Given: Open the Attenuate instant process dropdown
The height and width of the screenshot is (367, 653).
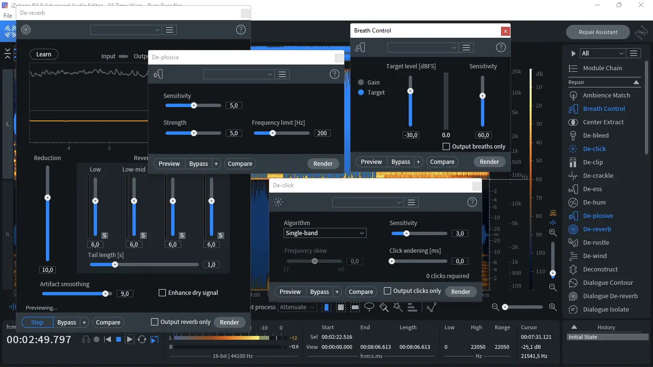Looking at the screenshot, I should 297,307.
